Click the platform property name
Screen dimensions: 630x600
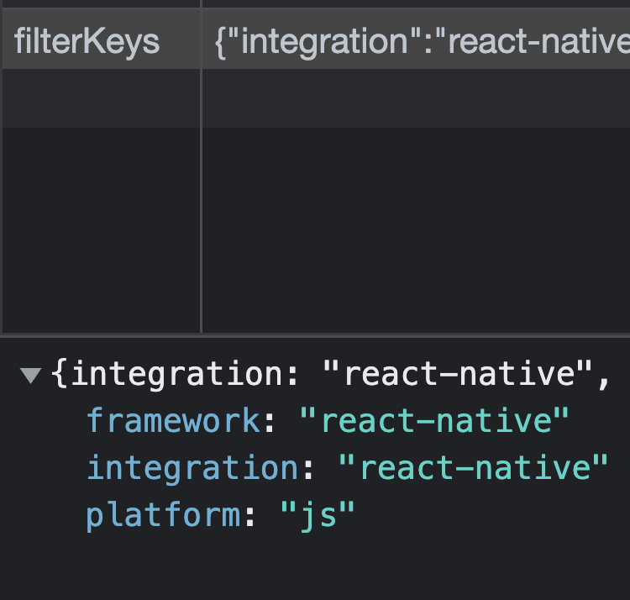[164, 516]
